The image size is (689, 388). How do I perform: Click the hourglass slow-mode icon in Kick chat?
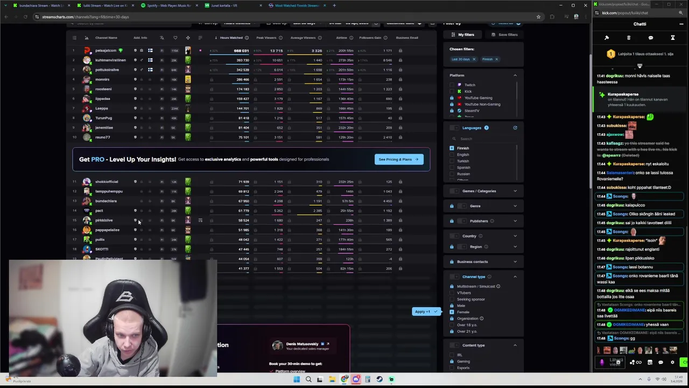[x=672, y=38]
